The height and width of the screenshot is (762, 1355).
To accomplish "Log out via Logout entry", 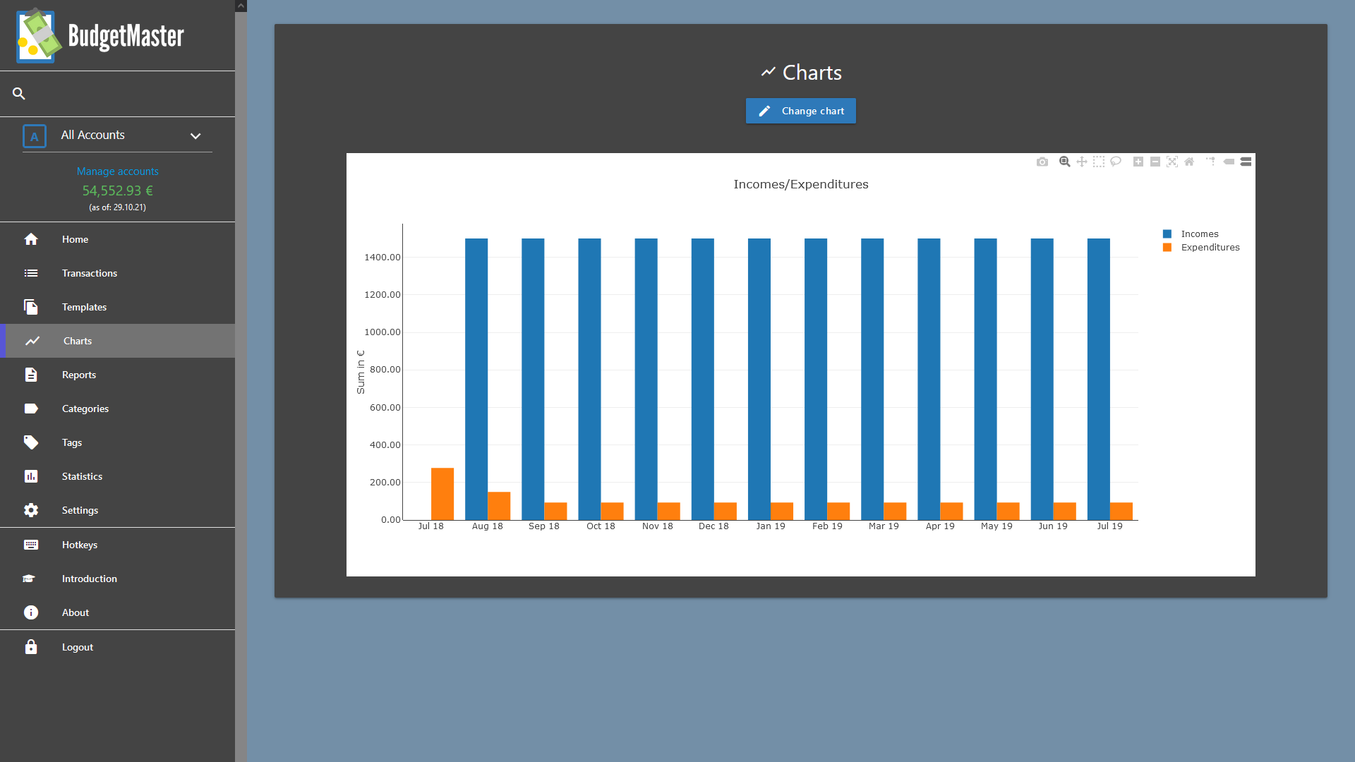I will tap(117, 647).
